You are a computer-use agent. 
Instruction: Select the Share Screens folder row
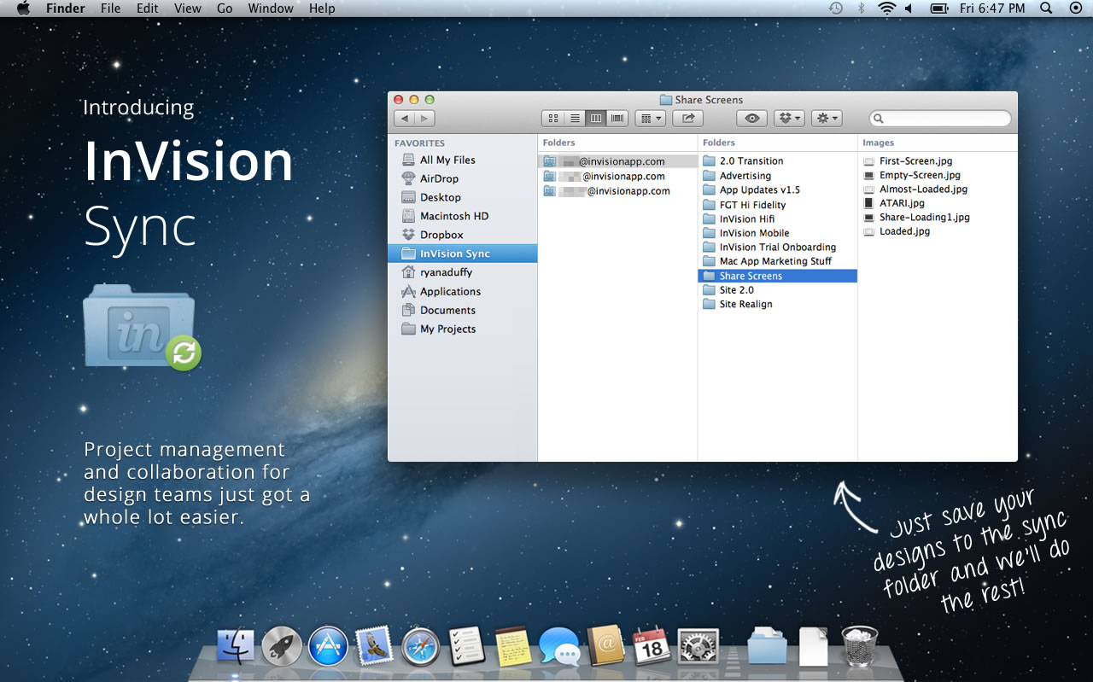coord(777,276)
